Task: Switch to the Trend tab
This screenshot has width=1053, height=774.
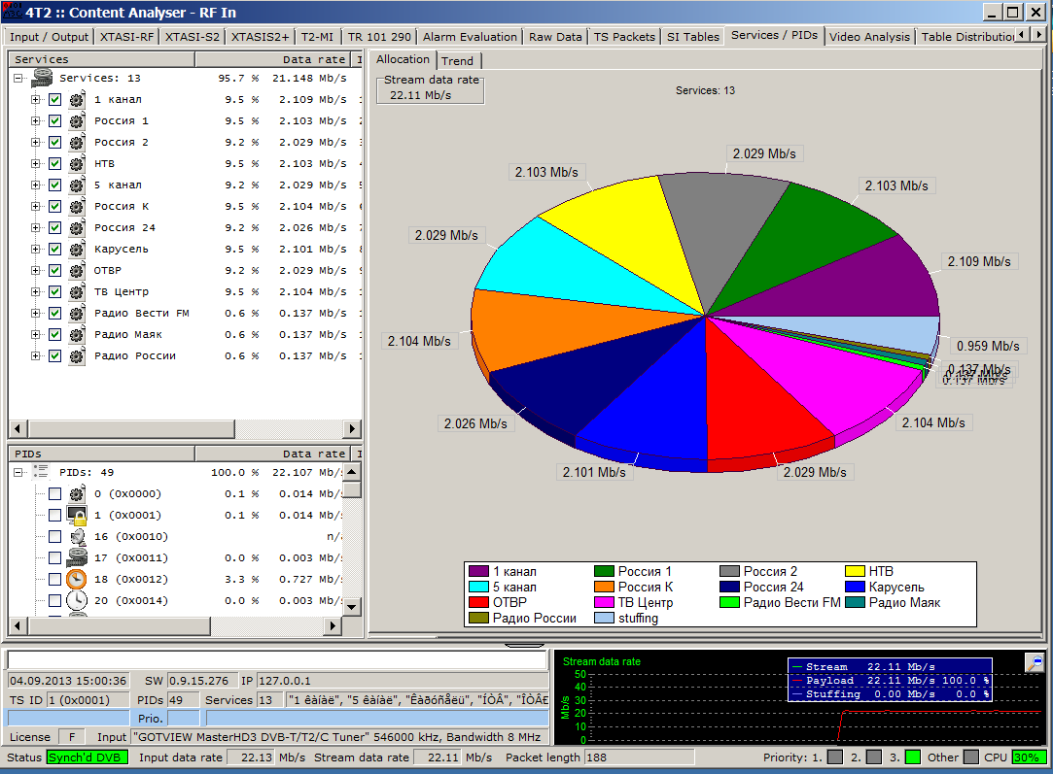Action: (x=457, y=61)
